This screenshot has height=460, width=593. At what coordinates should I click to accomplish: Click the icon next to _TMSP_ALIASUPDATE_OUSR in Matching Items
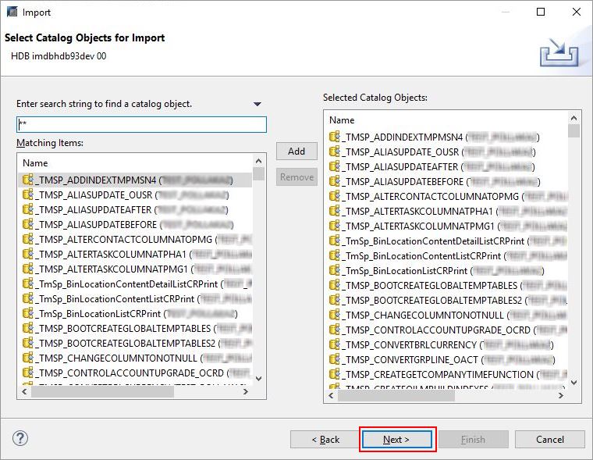click(28, 194)
